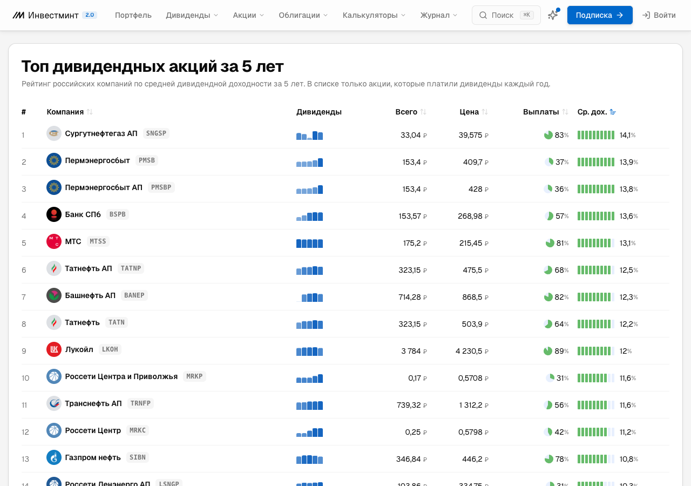Sort table by Выплаты column
Image resolution: width=691 pixels, height=486 pixels.
click(x=546, y=112)
